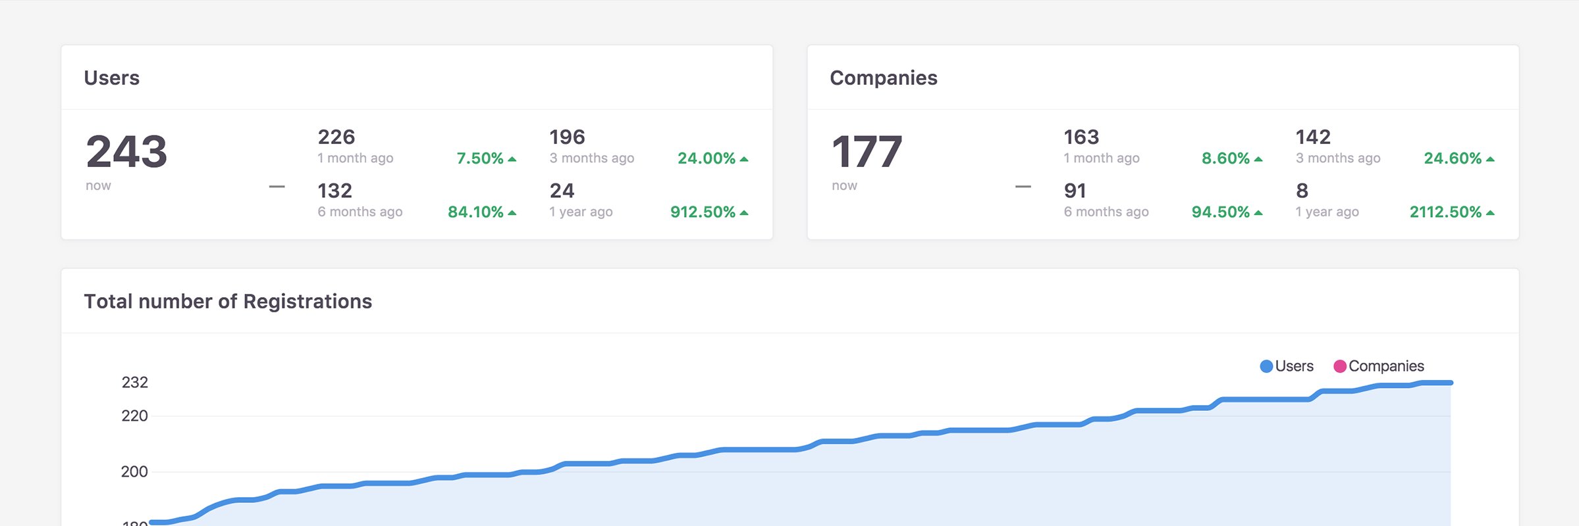
Task: Click the 232 y-axis label
Action: pos(135,383)
